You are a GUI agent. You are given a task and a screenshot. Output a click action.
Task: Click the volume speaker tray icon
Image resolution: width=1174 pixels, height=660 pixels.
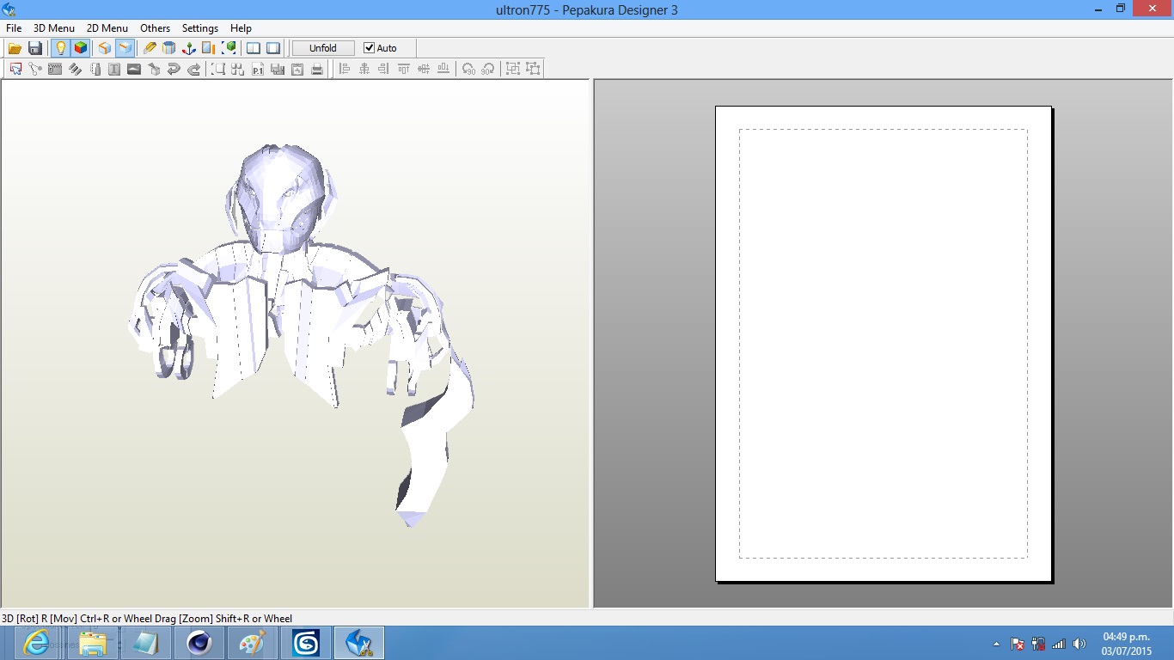pyautogui.click(x=1079, y=644)
